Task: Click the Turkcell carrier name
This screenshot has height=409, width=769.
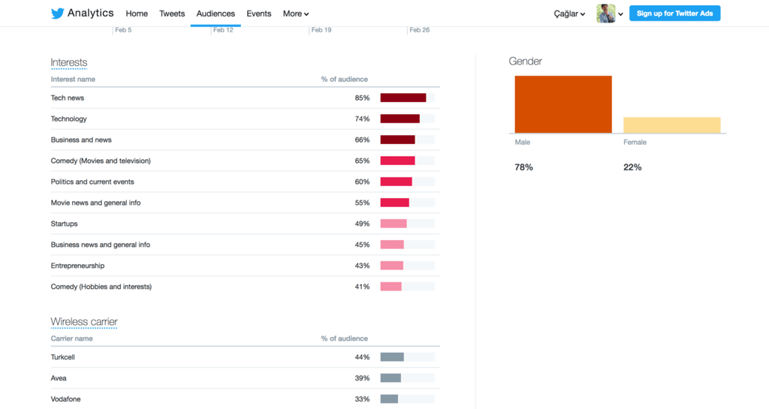Action: 63,357
